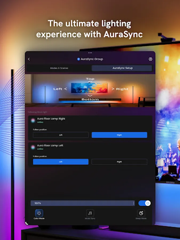
Task: Go back with the left chevron
Action: pyautogui.click(x=29, y=59)
